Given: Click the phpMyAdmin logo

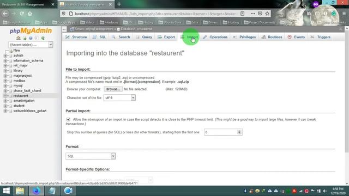Looking at the screenshot, I should (x=31, y=30).
